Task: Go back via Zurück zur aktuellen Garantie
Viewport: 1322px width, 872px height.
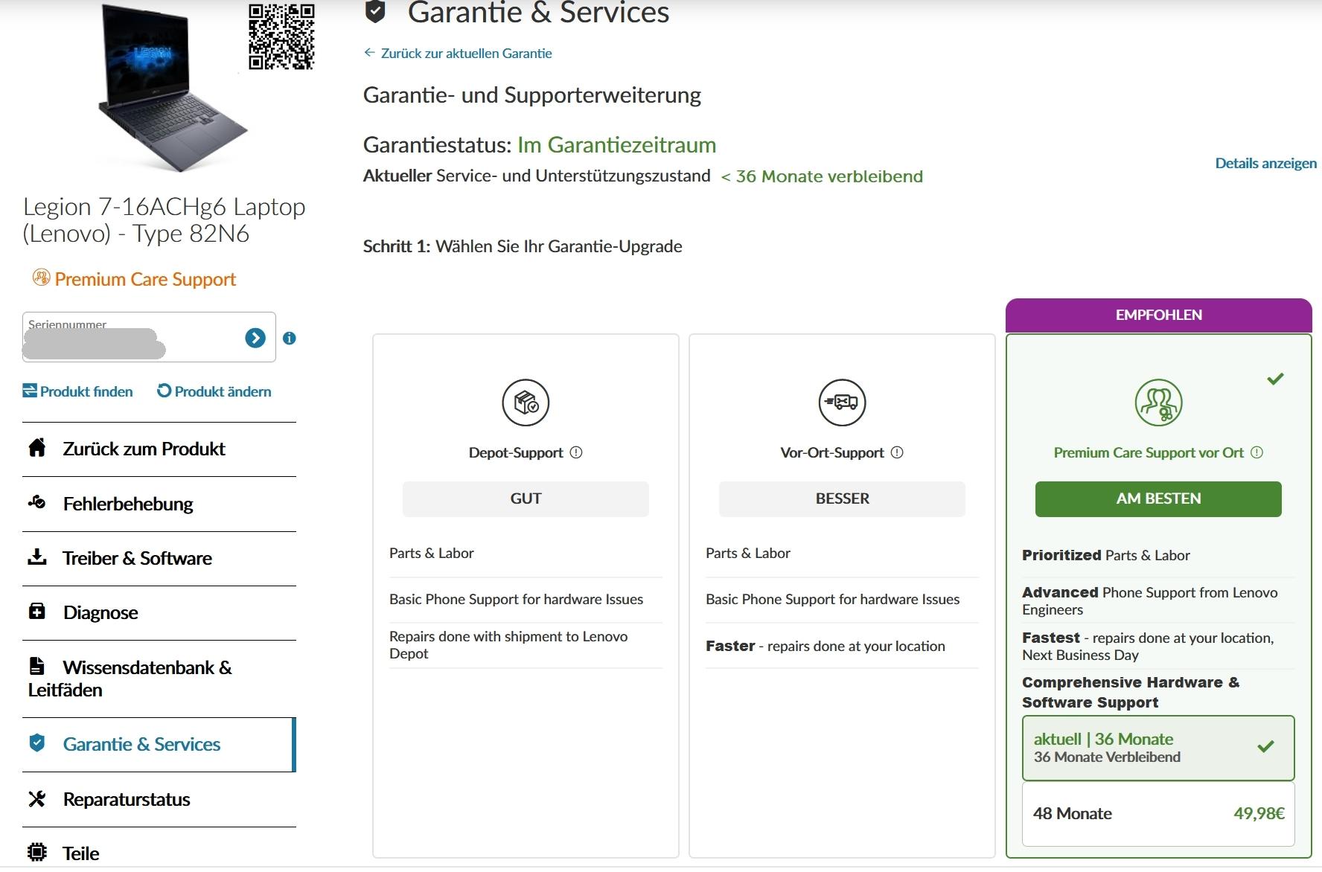Action: point(466,54)
